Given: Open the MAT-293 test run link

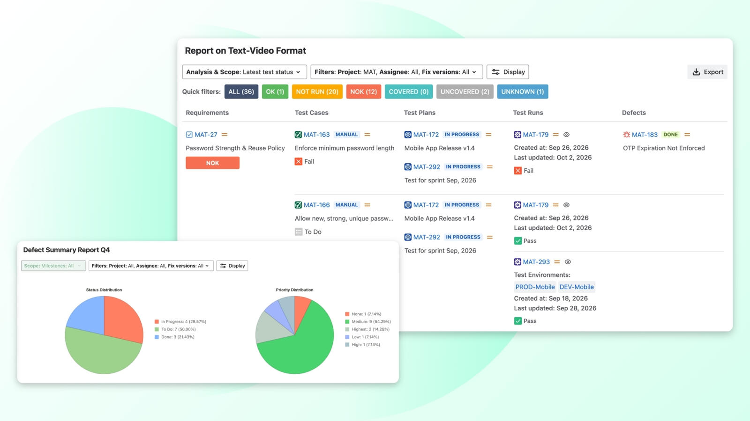Looking at the screenshot, I should click(x=536, y=262).
